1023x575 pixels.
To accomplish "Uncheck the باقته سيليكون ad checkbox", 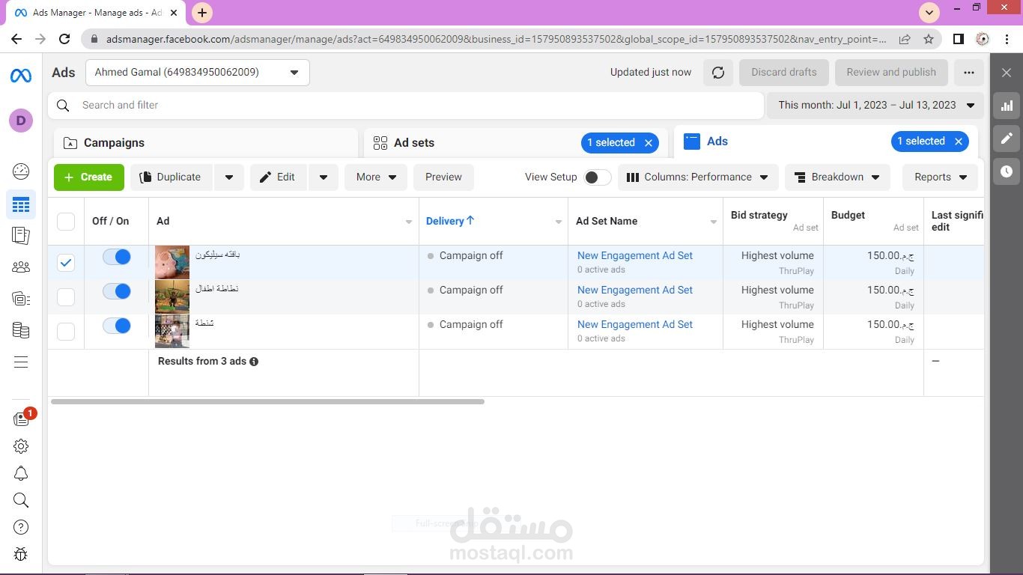I will coord(66,262).
